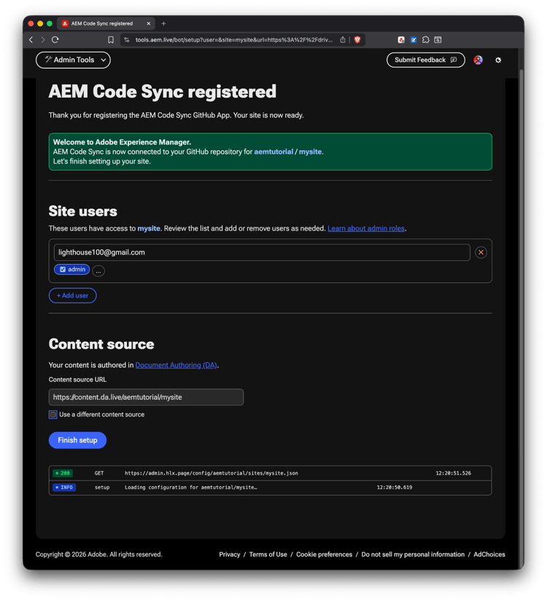Screen dimensions: 547x600
Task: Show more roles with ellipsis button
Action: 98,271
